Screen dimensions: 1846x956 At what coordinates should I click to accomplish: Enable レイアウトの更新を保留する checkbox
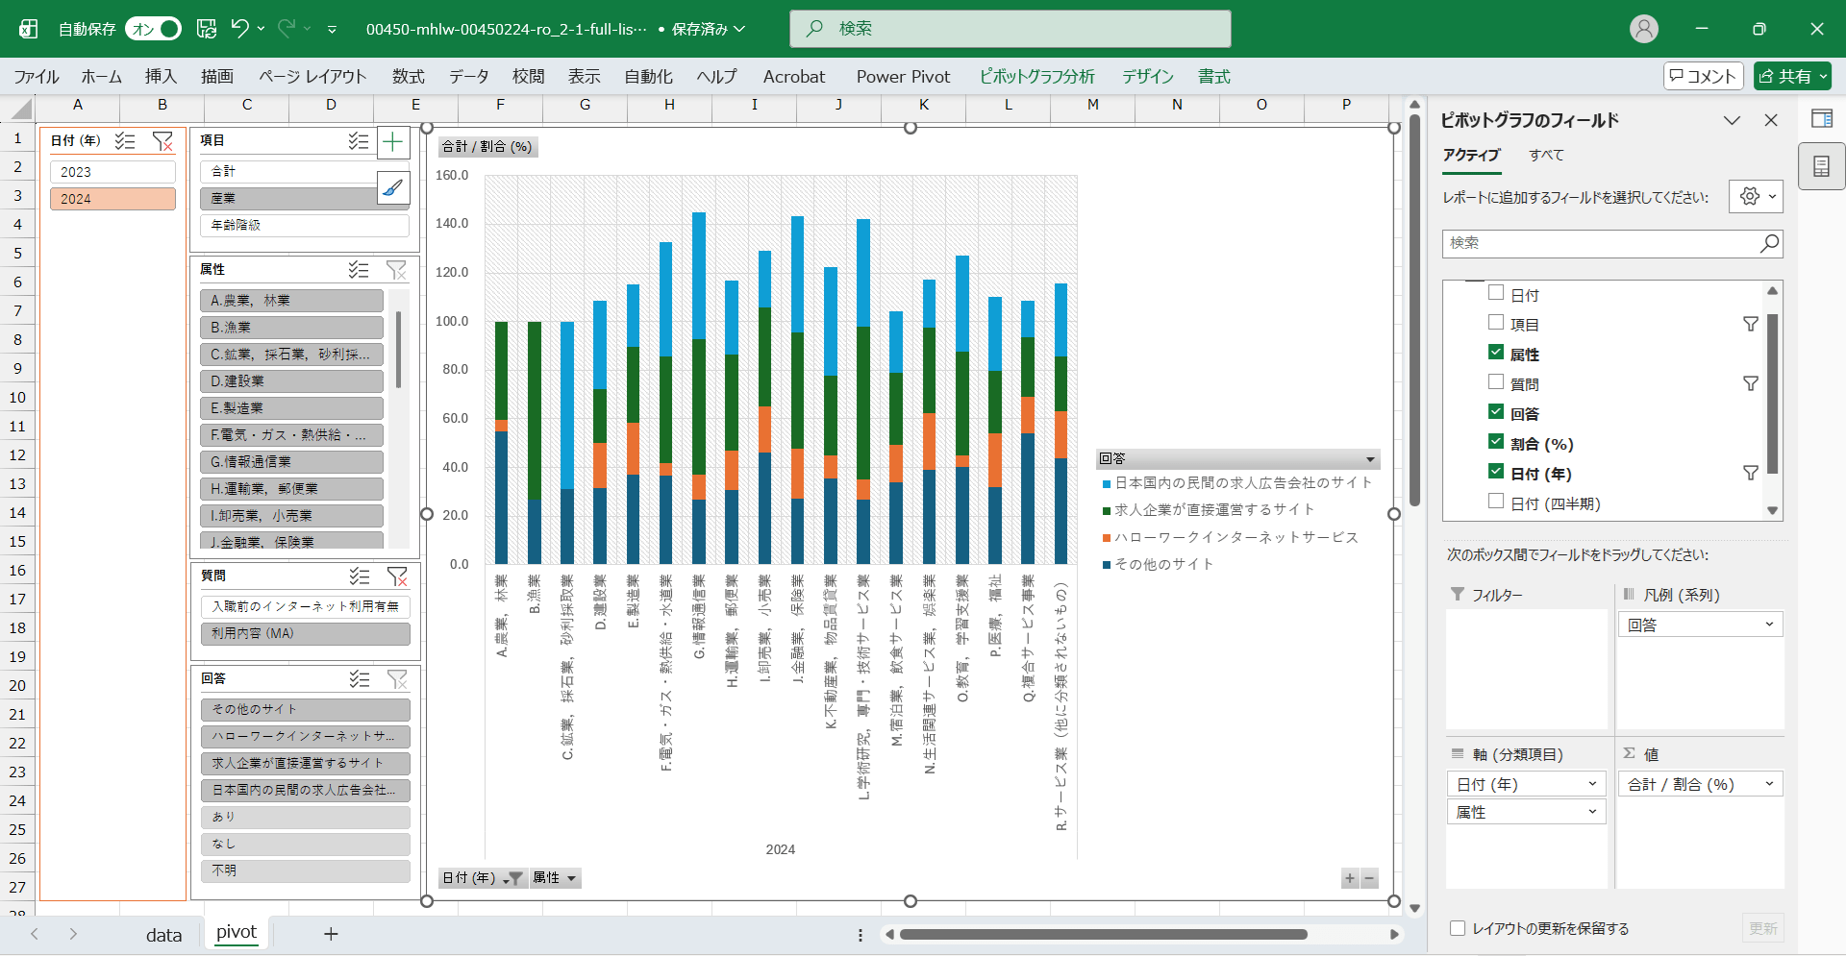point(1458,928)
